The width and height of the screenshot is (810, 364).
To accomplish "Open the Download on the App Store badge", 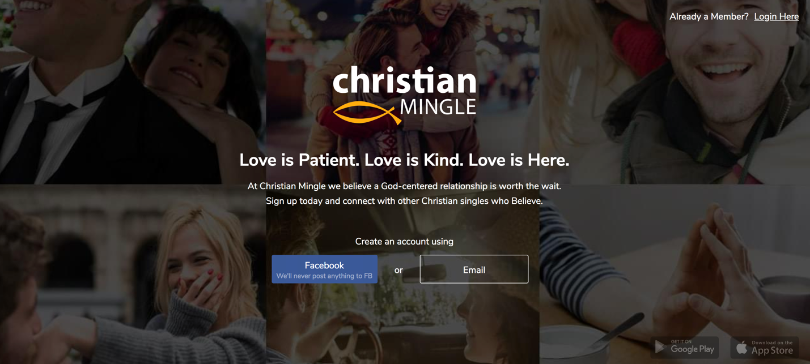I will [765, 347].
